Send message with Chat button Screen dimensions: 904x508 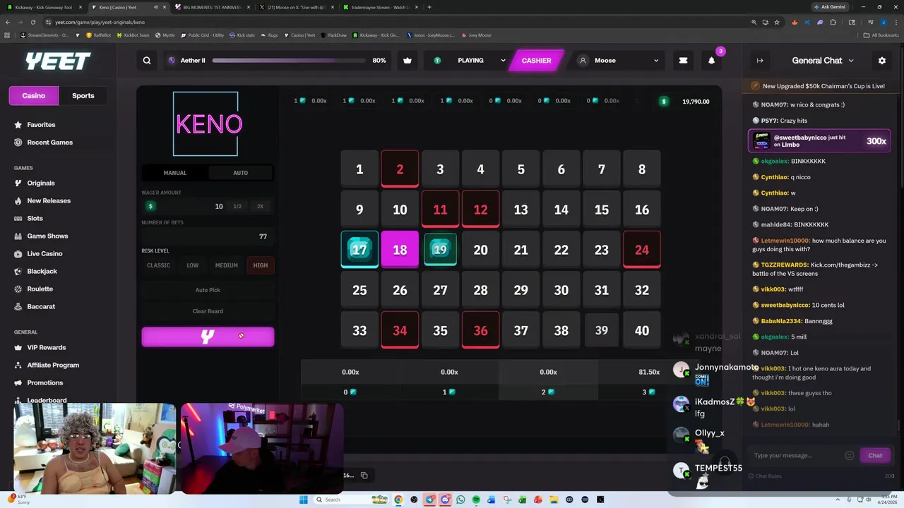coord(875,456)
